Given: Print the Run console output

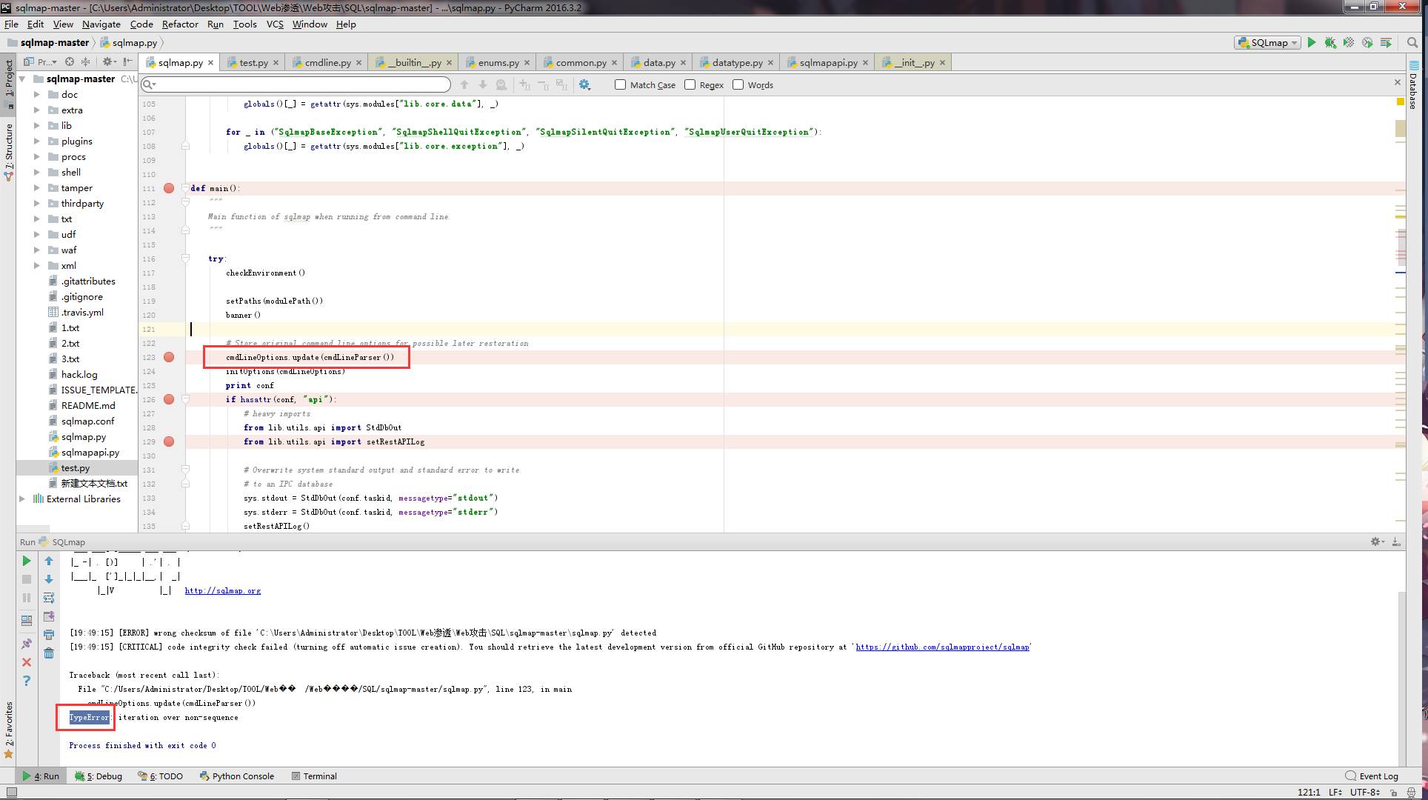Looking at the screenshot, I should pos(49,635).
